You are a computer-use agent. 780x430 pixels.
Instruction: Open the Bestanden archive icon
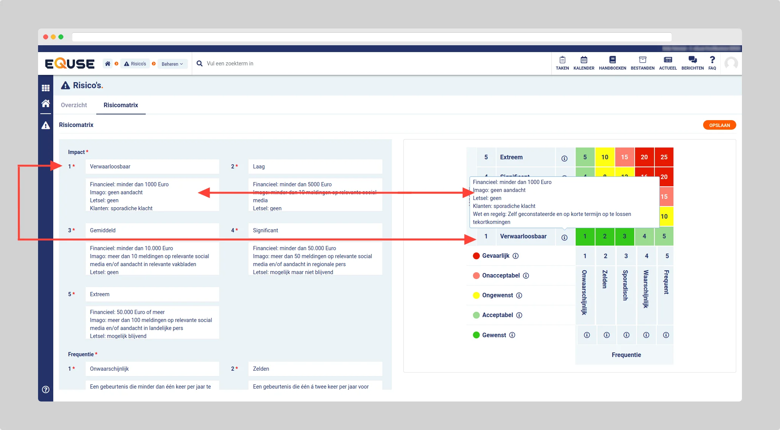pyautogui.click(x=642, y=60)
